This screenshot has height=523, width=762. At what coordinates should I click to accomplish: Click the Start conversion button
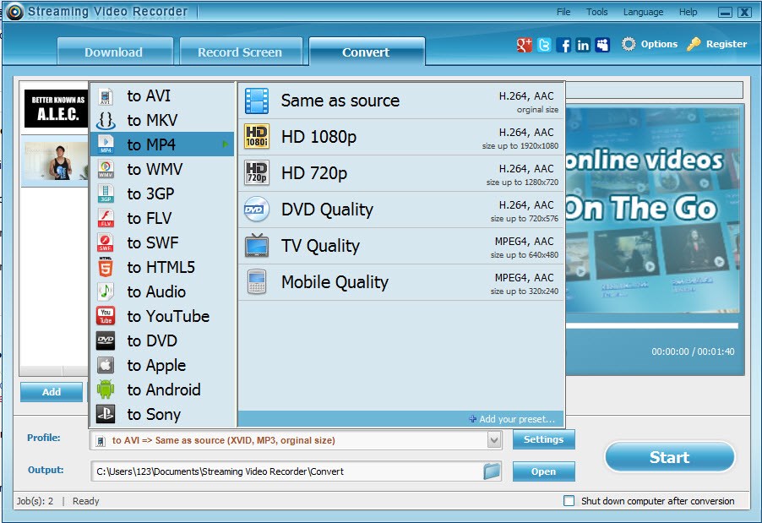click(670, 457)
